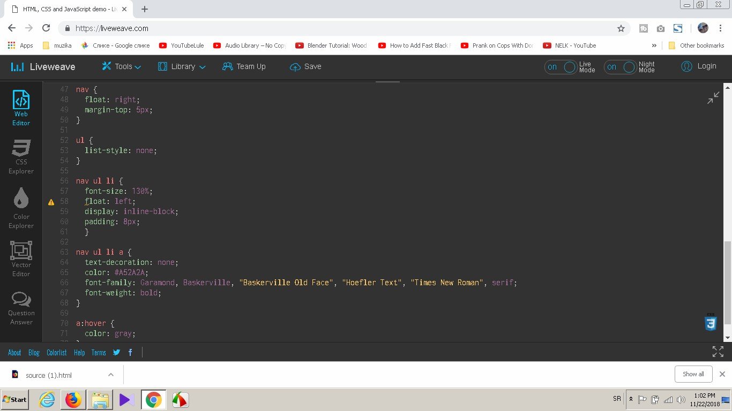Open the Color Explorer tool

21,207
